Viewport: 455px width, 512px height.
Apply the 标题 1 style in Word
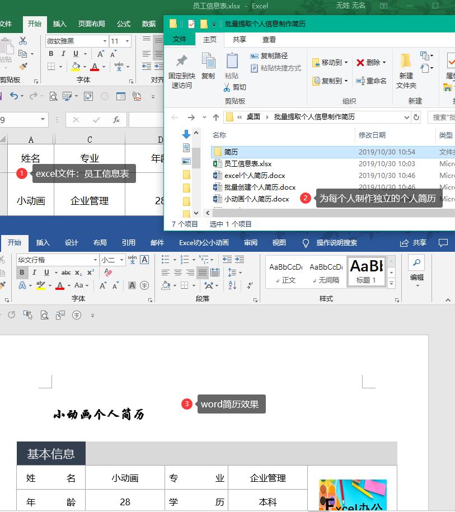(x=367, y=271)
